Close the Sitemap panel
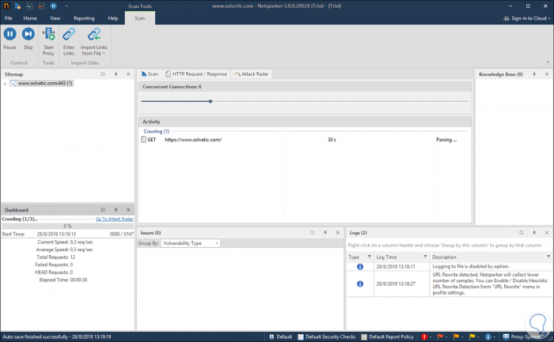This screenshot has height=342, width=554. click(x=128, y=74)
